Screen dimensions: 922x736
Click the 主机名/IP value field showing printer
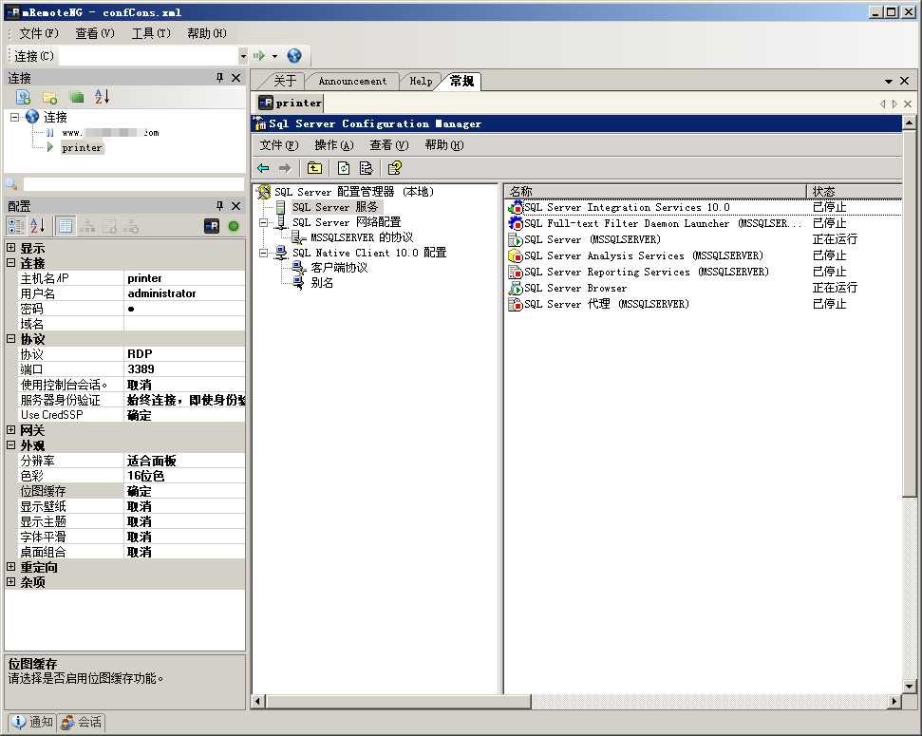184,278
